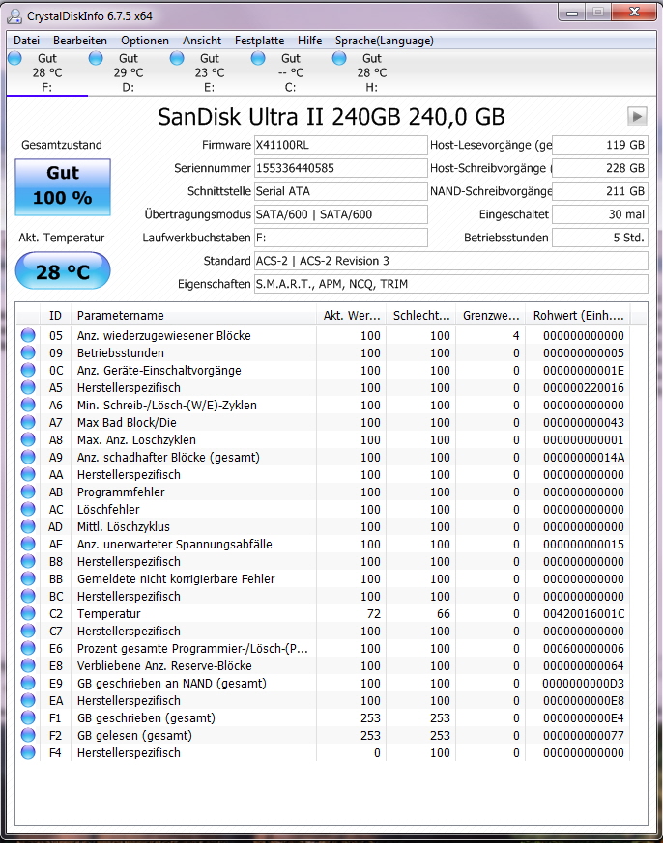Click status orb of attribute AC Löschfehler
Screen dimensions: 663x843
27,509
